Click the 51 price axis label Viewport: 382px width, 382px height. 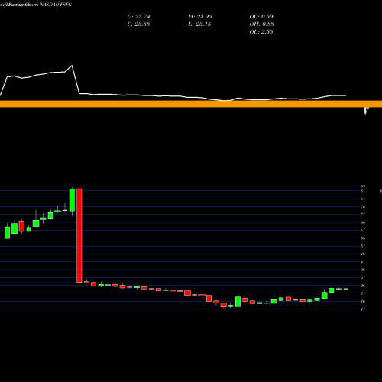click(x=363, y=246)
